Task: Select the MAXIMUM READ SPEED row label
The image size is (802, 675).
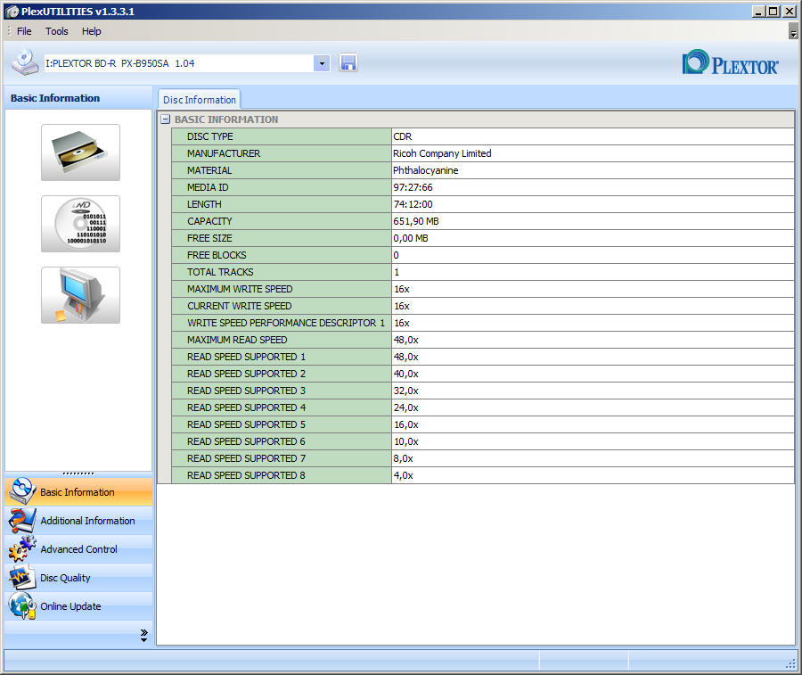Action: [x=282, y=340]
